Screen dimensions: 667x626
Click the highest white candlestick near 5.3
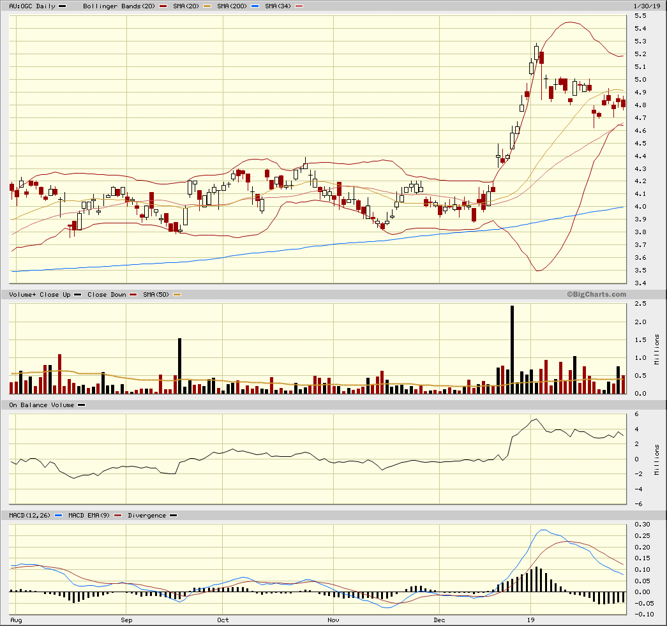click(536, 53)
